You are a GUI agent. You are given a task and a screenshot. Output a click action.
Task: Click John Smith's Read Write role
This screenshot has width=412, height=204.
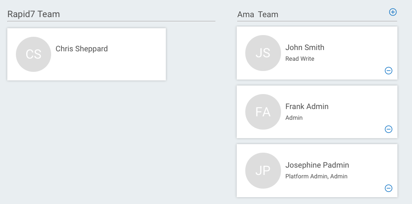(300, 59)
